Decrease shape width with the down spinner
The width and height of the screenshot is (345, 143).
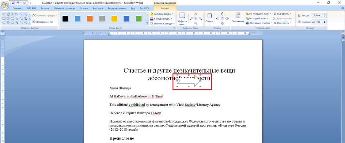pyautogui.click(x=325, y=23)
